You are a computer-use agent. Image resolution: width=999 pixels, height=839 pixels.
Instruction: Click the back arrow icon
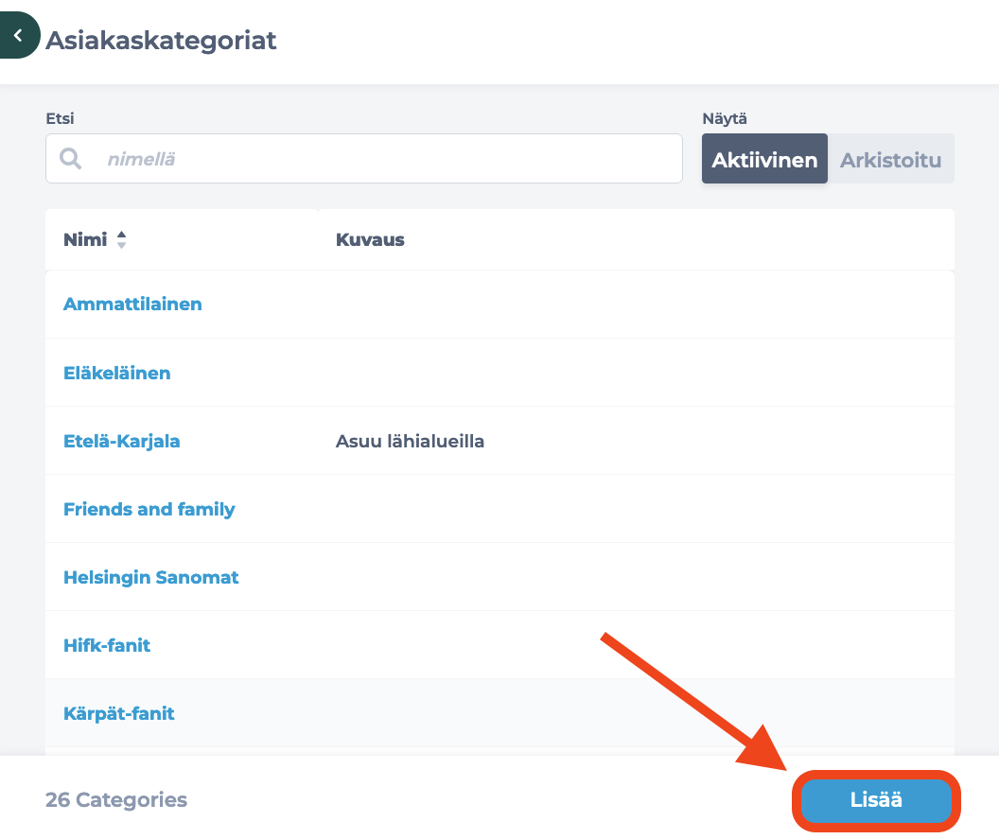pos(18,36)
